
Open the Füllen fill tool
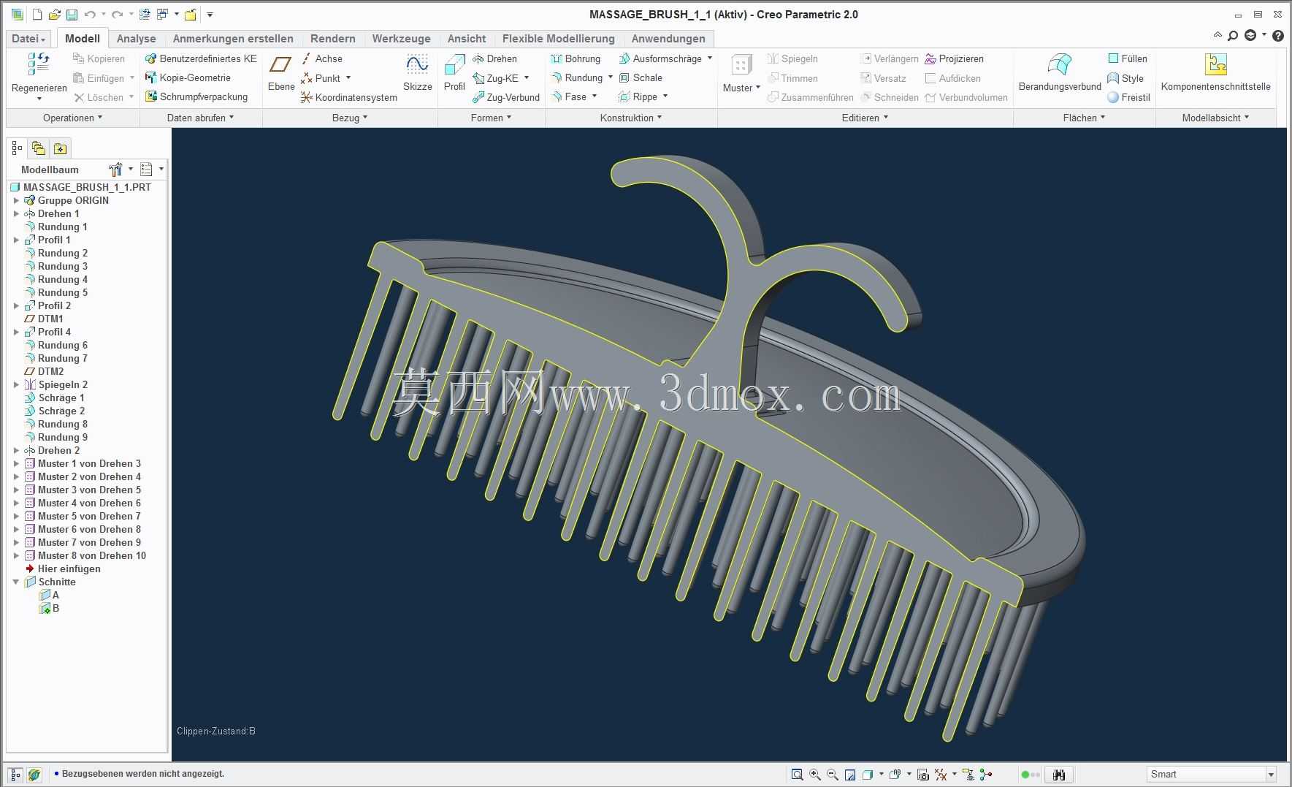pyautogui.click(x=1127, y=58)
